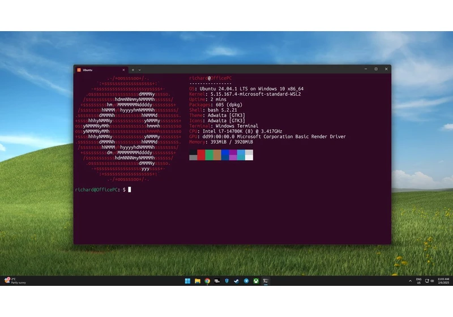The width and height of the screenshot is (453, 317).
Task: Close the Ubuntu tab with its X
Action: 123,70
